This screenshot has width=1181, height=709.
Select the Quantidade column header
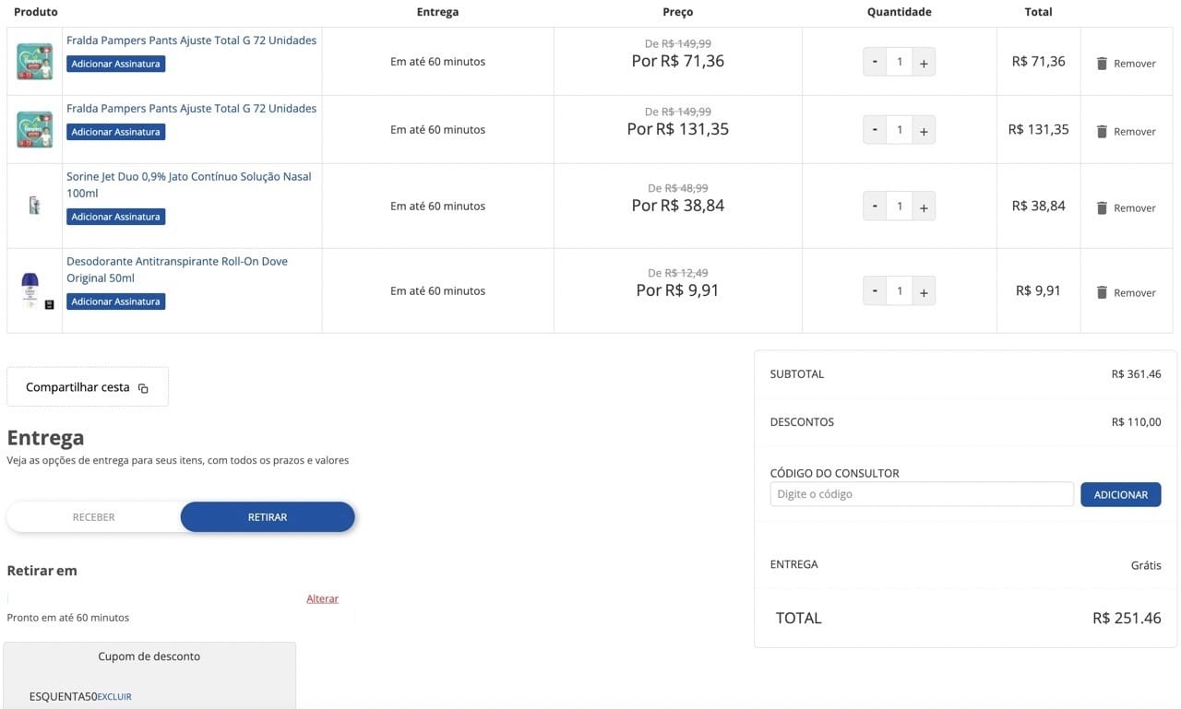click(900, 12)
